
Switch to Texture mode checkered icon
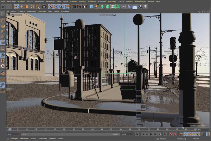point(3,26)
